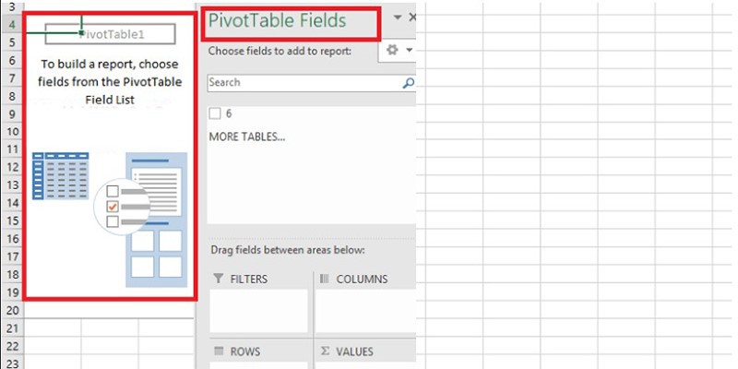
Task: Expand the gear tools dropdown arrow
Action: point(409,50)
